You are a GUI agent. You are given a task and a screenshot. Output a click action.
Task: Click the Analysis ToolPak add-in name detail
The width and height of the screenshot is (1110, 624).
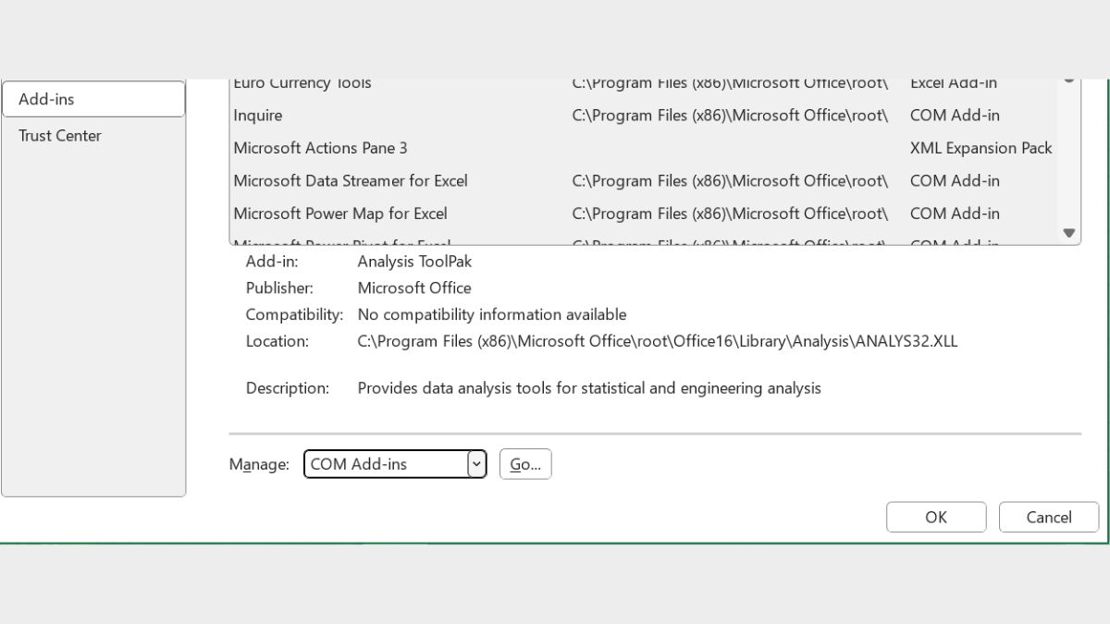coord(414,262)
